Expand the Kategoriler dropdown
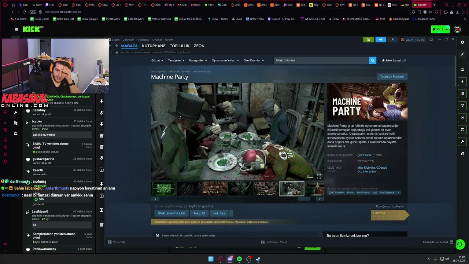This screenshot has width=469, height=264. [x=198, y=60]
